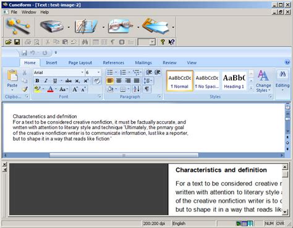Open the empty combo box in the toolbar
The height and width of the screenshot is (228, 293).
click(146, 42)
